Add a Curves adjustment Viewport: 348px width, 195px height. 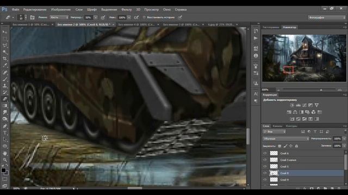(304, 105)
